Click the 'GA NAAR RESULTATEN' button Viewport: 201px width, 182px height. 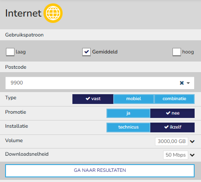click(x=100, y=171)
